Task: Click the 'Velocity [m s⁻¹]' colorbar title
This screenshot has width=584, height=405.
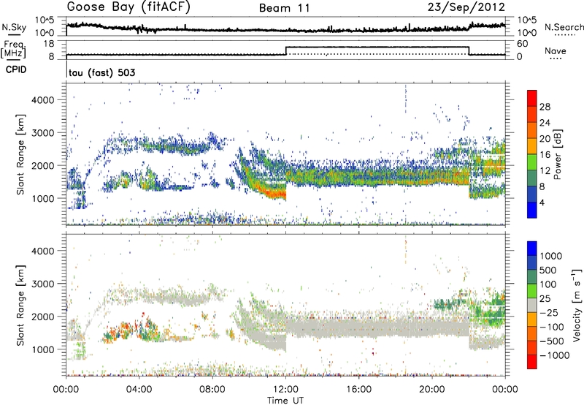Action: [x=577, y=305]
